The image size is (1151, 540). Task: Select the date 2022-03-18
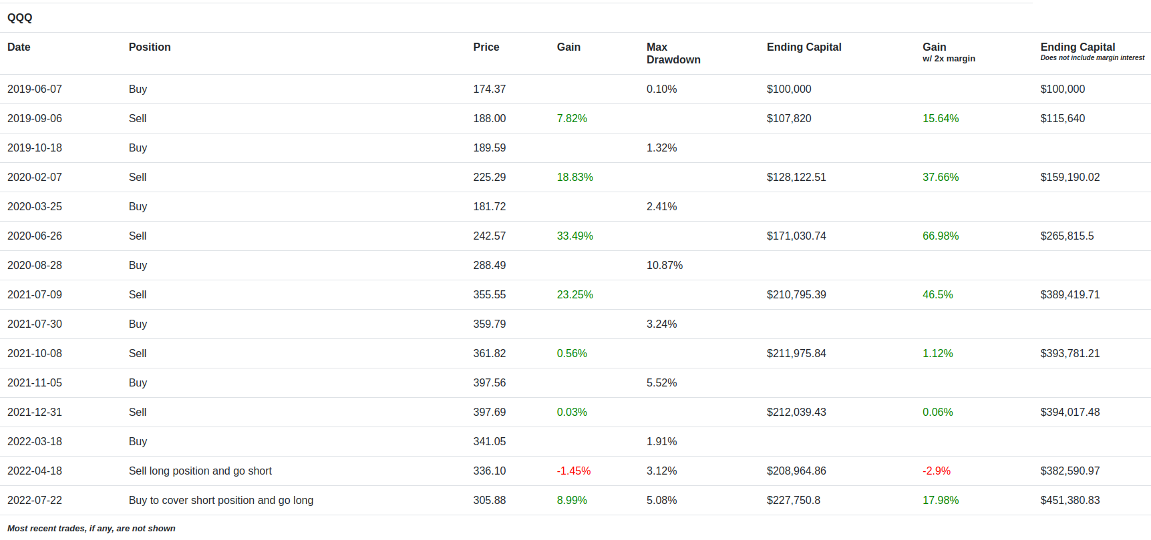point(35,442)
